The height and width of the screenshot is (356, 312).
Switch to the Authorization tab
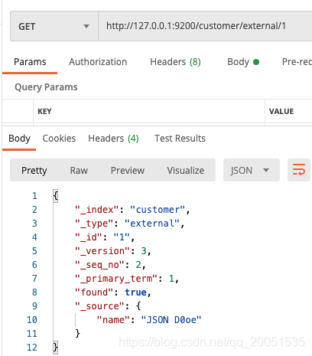(x=98, y=62)
